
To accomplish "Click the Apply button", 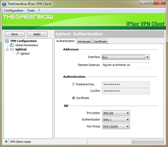I will [37, 34].
